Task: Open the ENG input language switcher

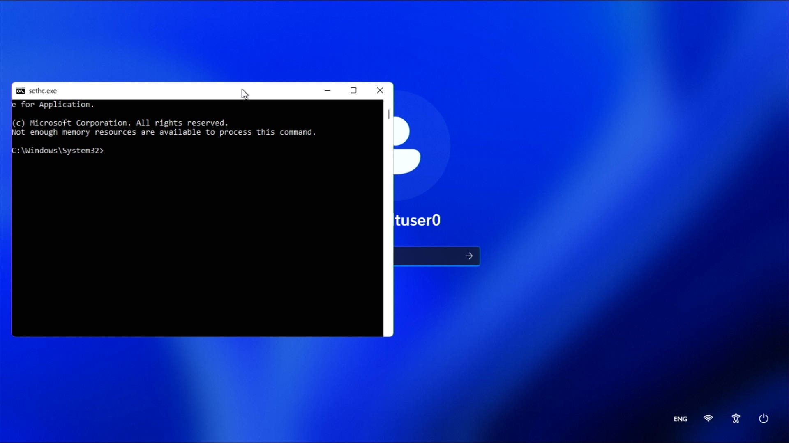Action: tap(680, 419)
